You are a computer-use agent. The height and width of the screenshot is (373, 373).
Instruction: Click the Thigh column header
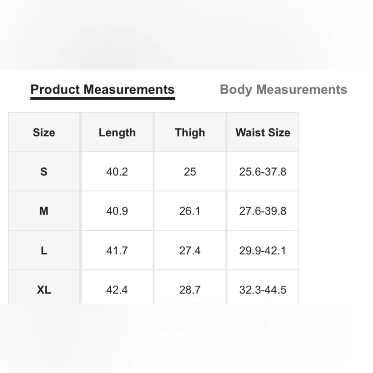190,132
